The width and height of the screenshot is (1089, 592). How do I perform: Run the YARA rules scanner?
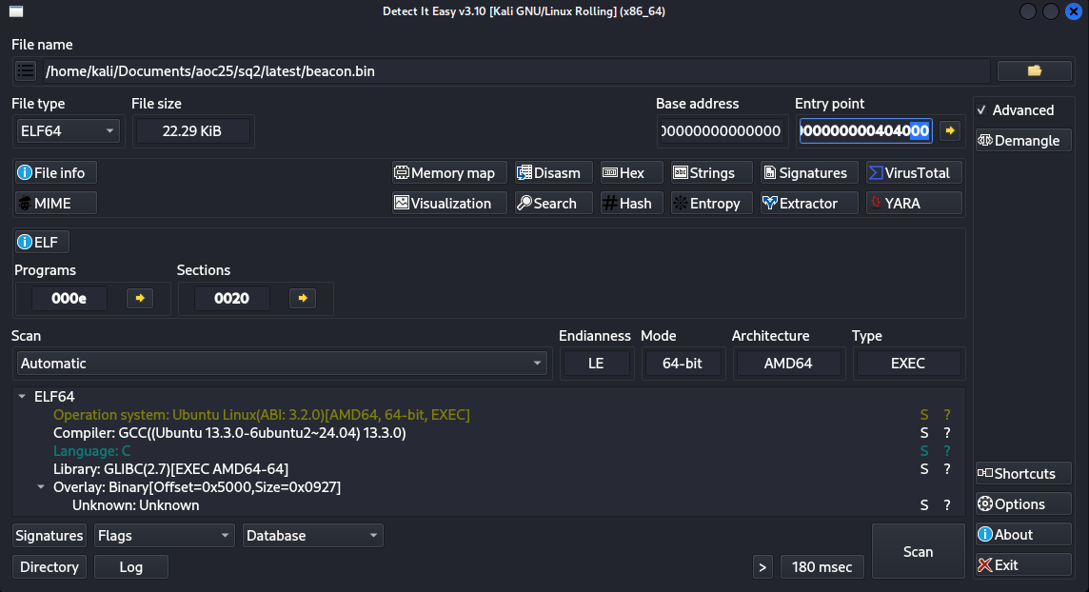click(x=913, y=204)
